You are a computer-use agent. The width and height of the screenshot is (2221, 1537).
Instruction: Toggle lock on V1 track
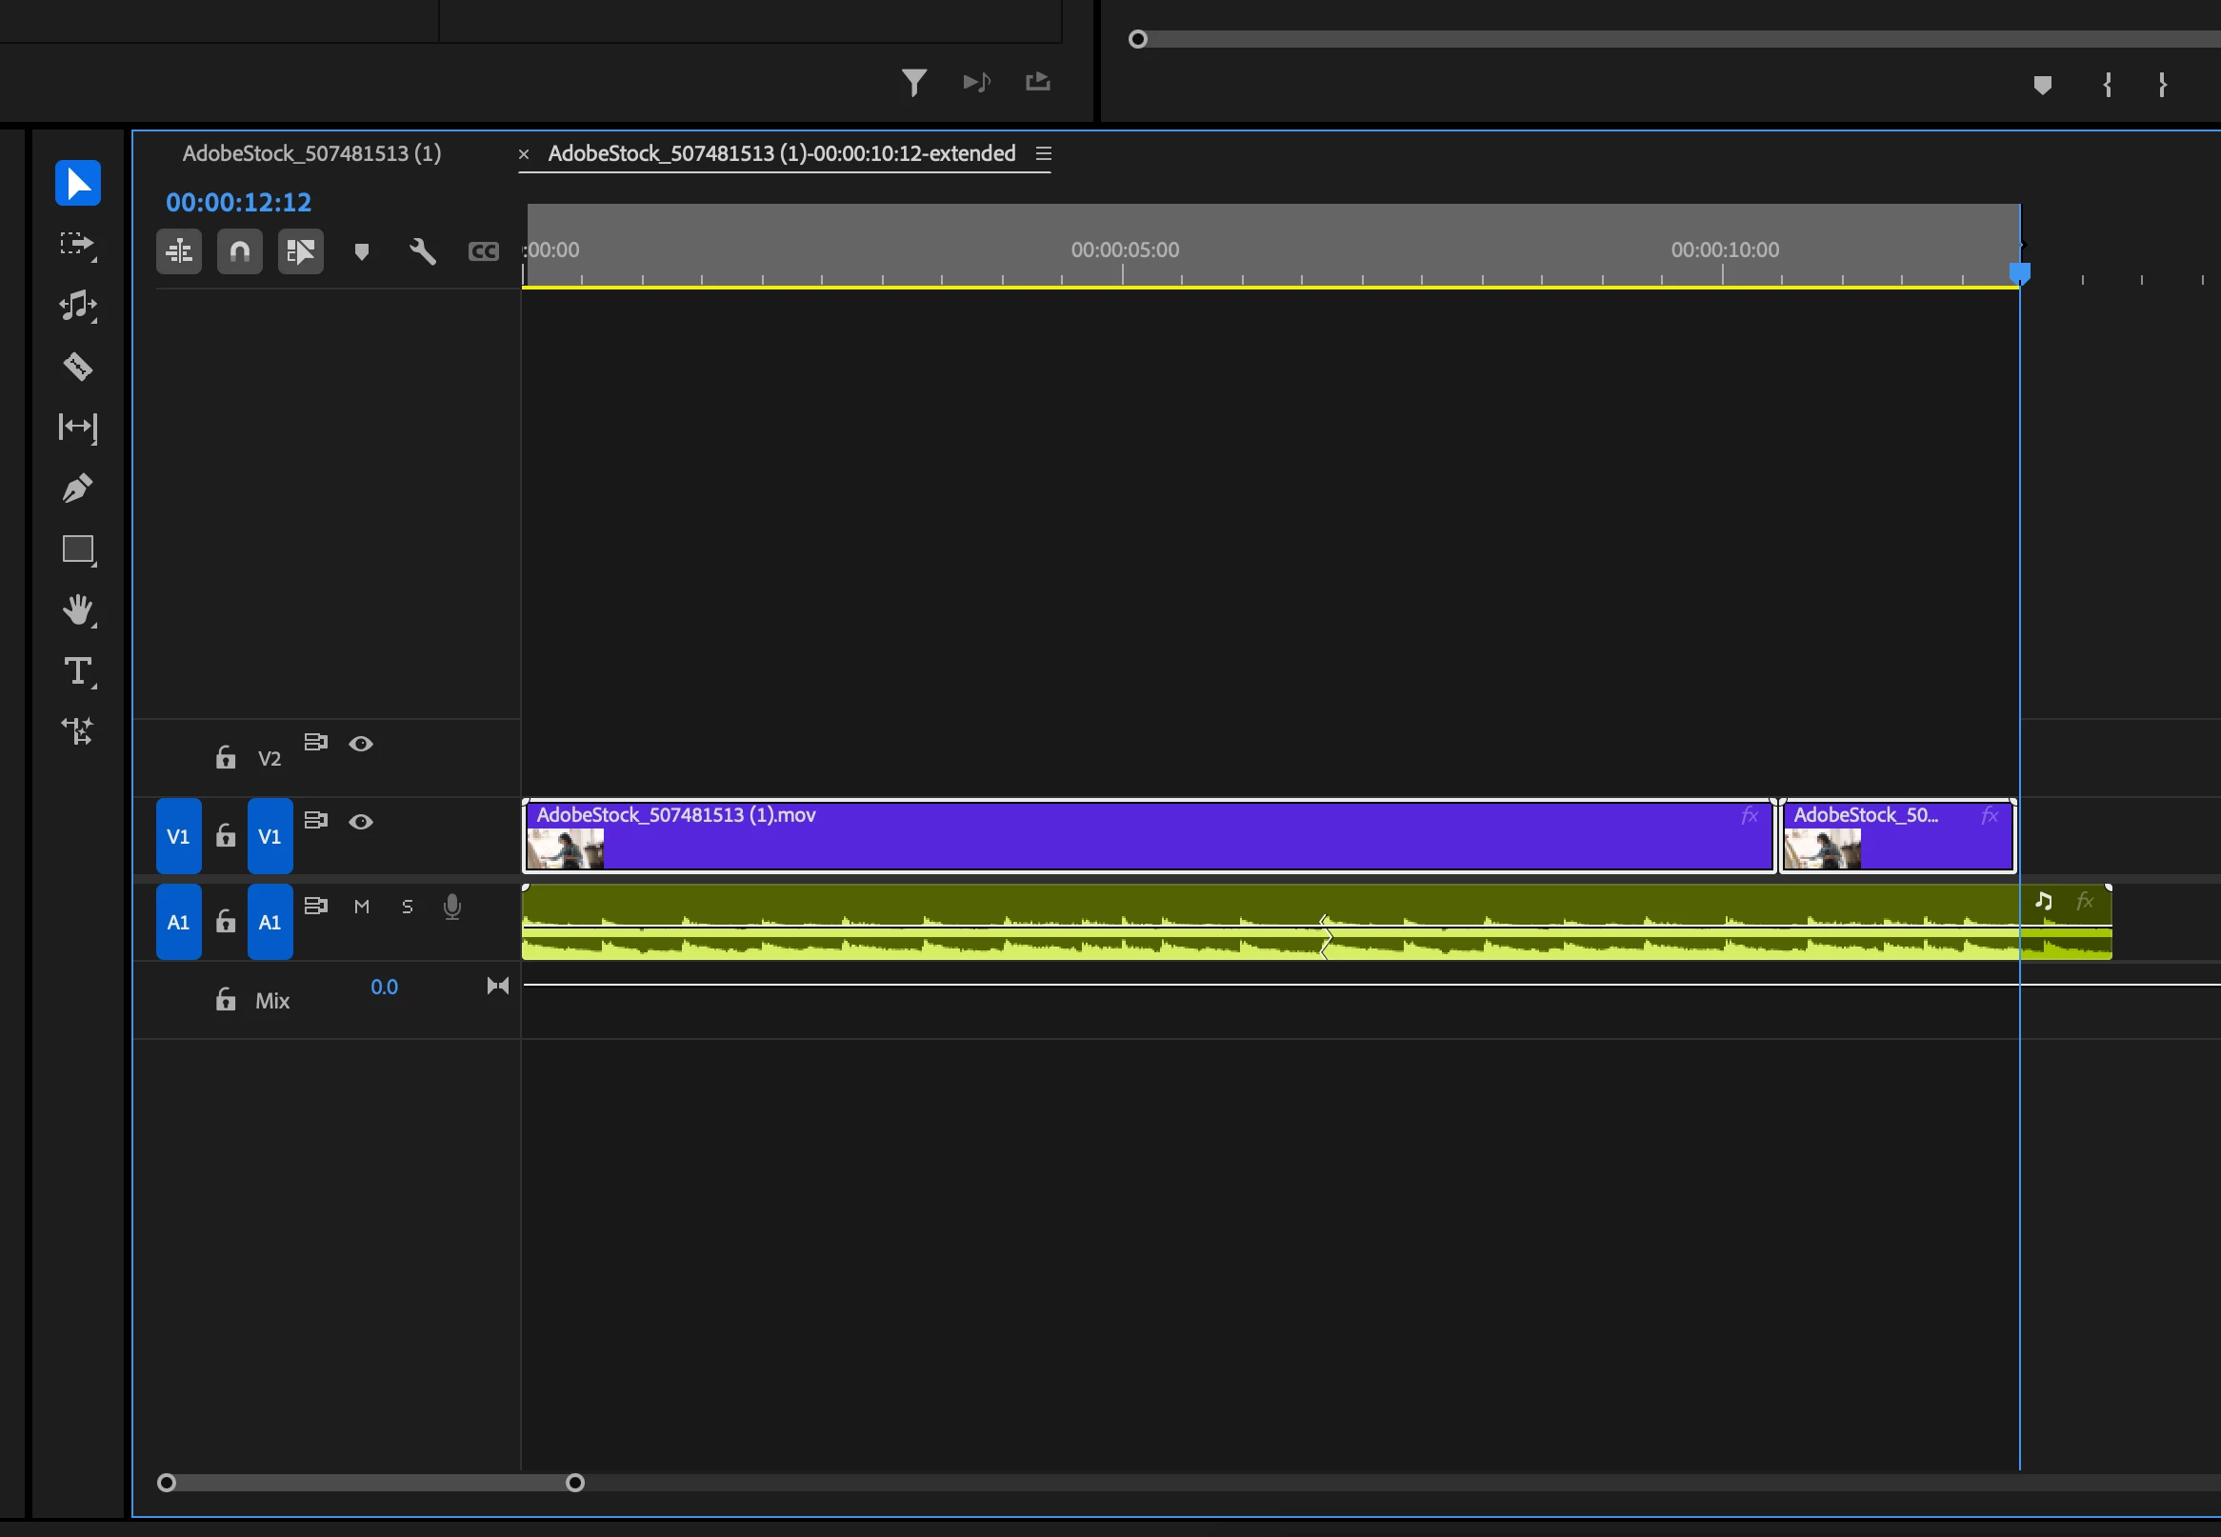point(226,835)
